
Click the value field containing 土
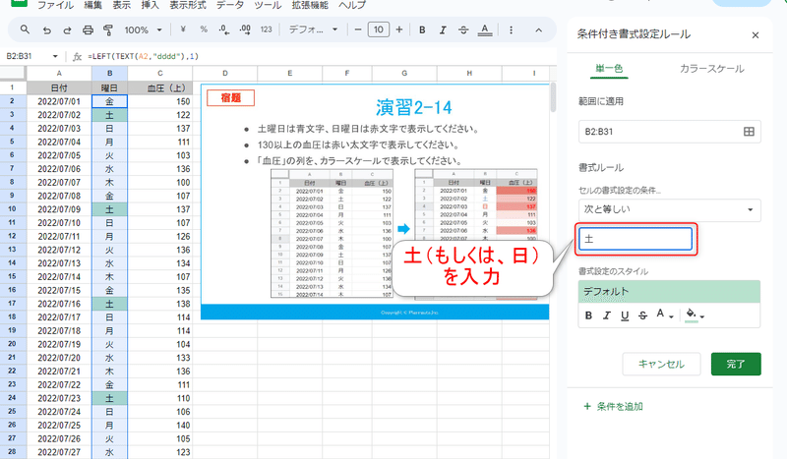(636, 239)
